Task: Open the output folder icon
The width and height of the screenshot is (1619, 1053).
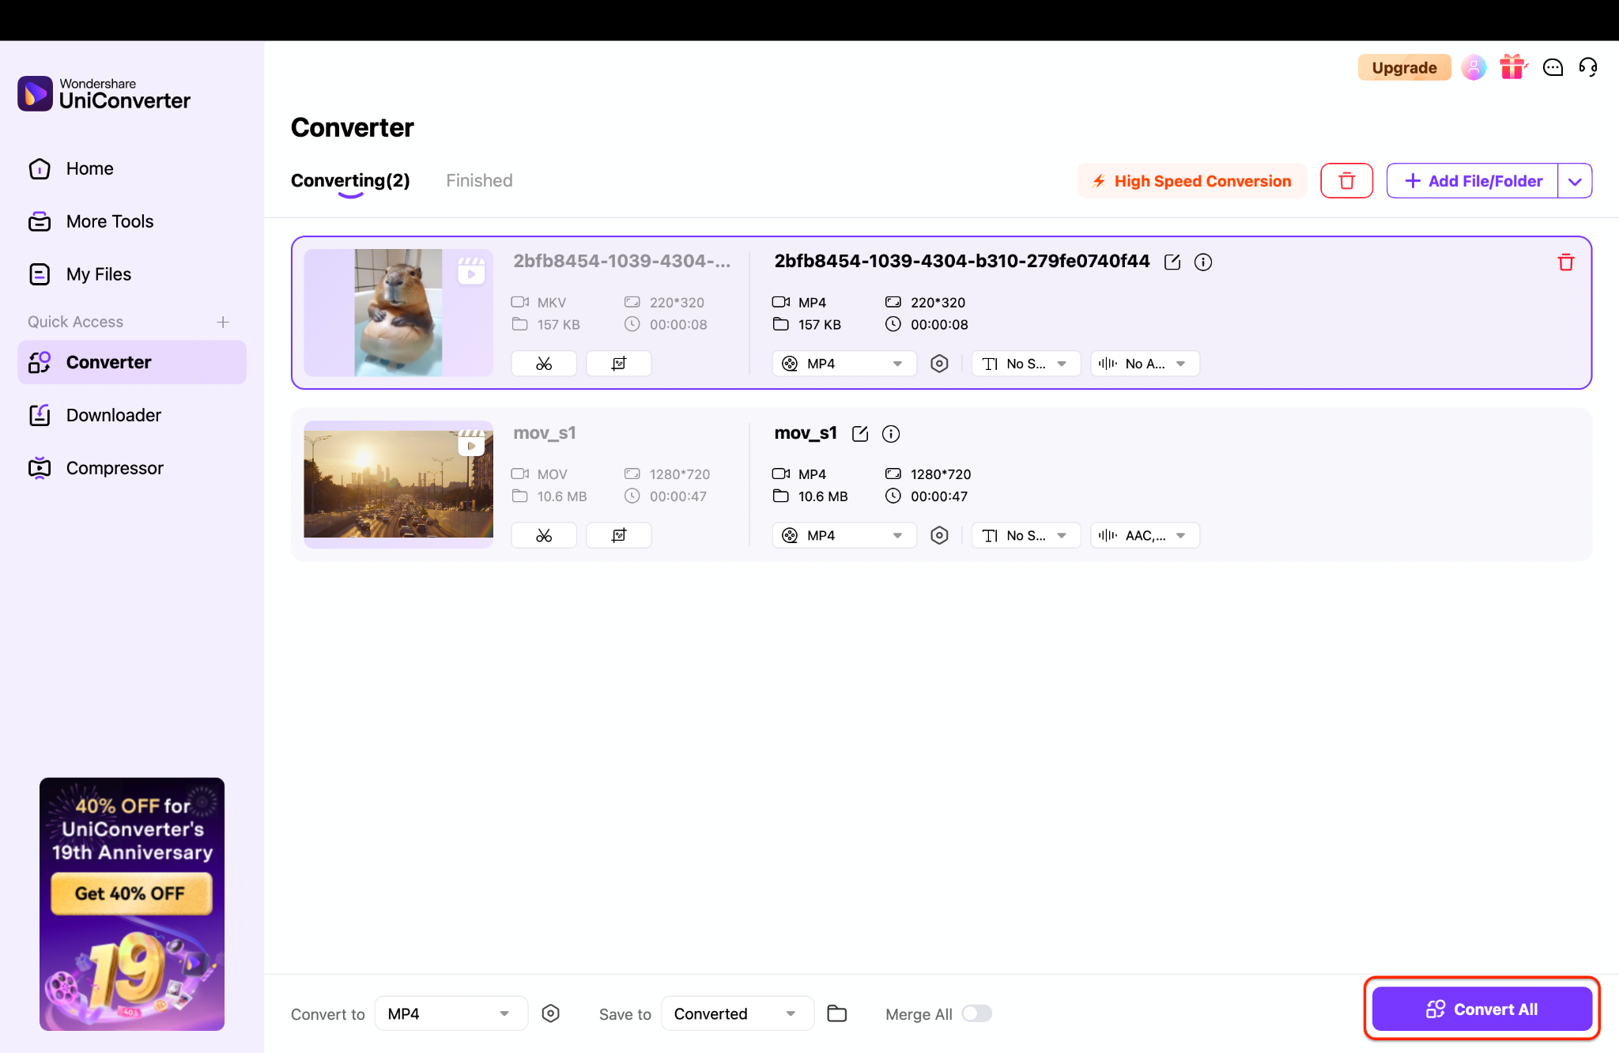Action: (x=837, y=1013)
